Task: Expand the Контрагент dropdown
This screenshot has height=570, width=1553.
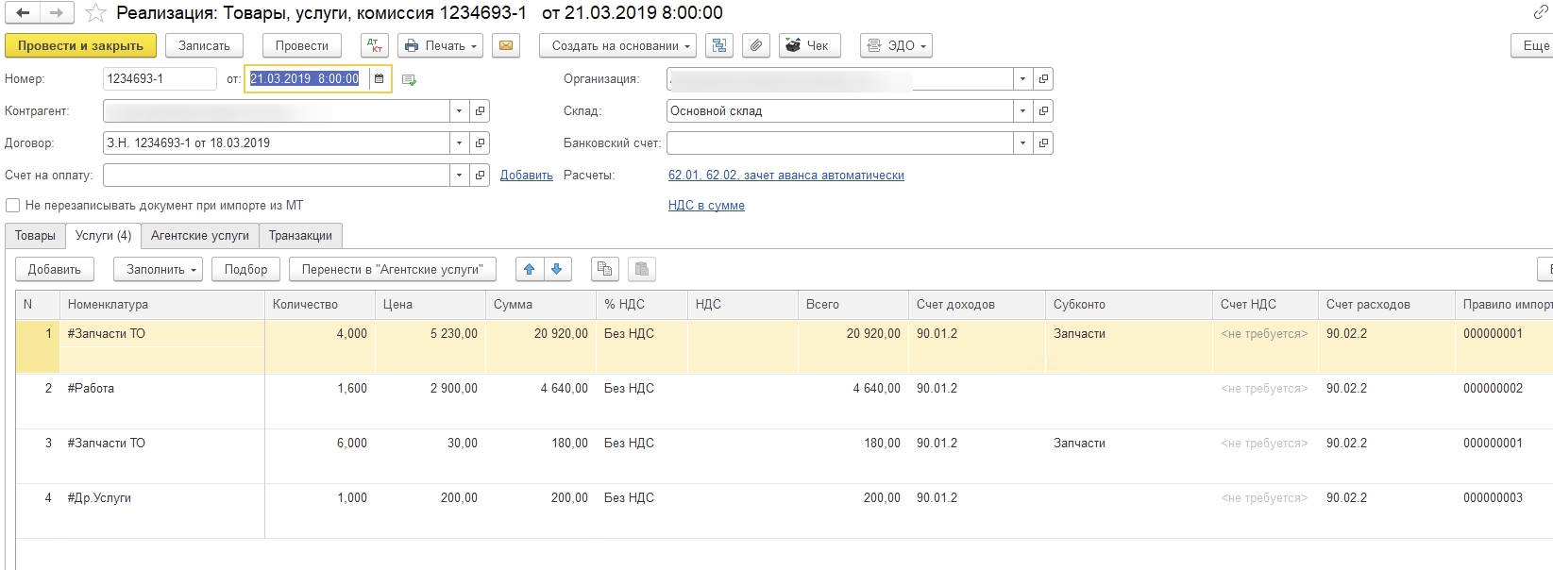Action: click(x=459, y=111)
